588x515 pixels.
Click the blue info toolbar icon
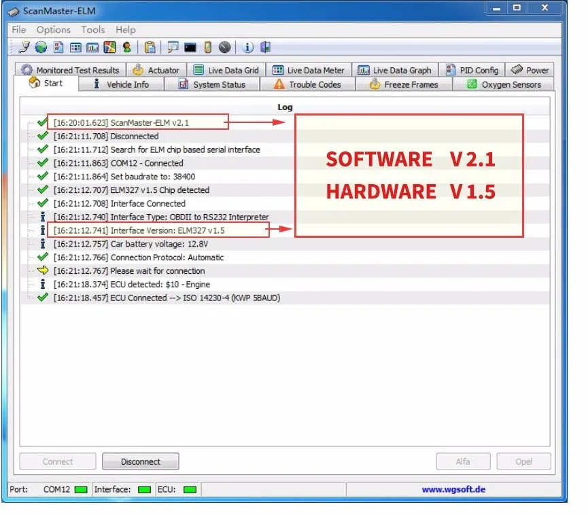click(x=248, y=48)
